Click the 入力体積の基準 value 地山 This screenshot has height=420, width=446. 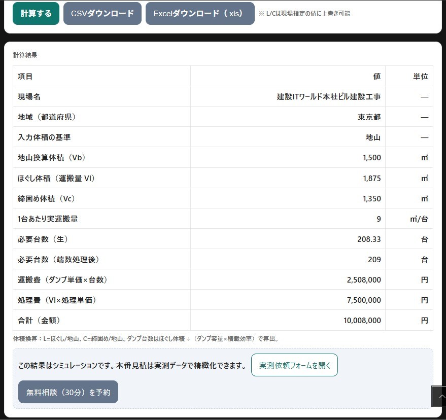pyautogui.click(x=373, y=137)
